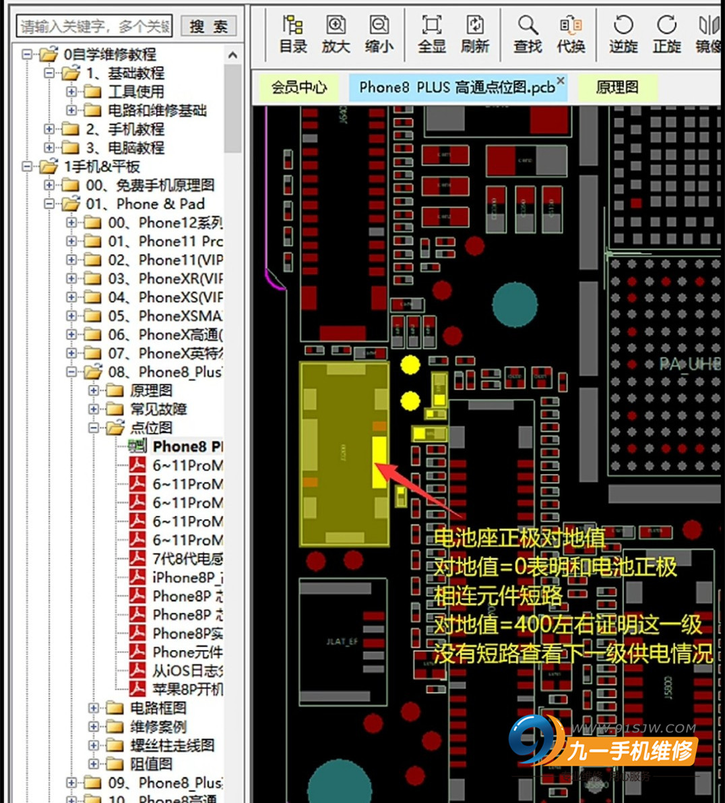Expand the 工具使用 folder

click(71, 92)
